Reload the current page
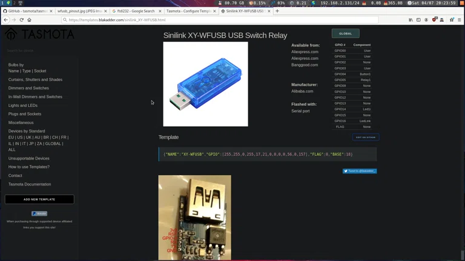This screenshot has width=465, height=261. pyautogui.click(x=21, y=20)
